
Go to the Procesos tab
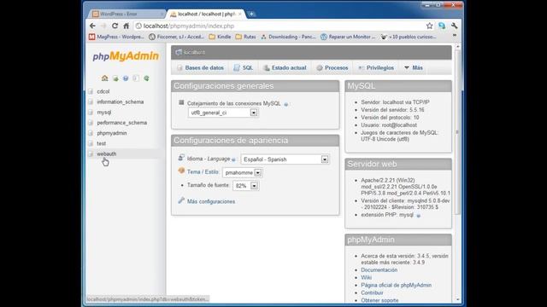point(332,68)
